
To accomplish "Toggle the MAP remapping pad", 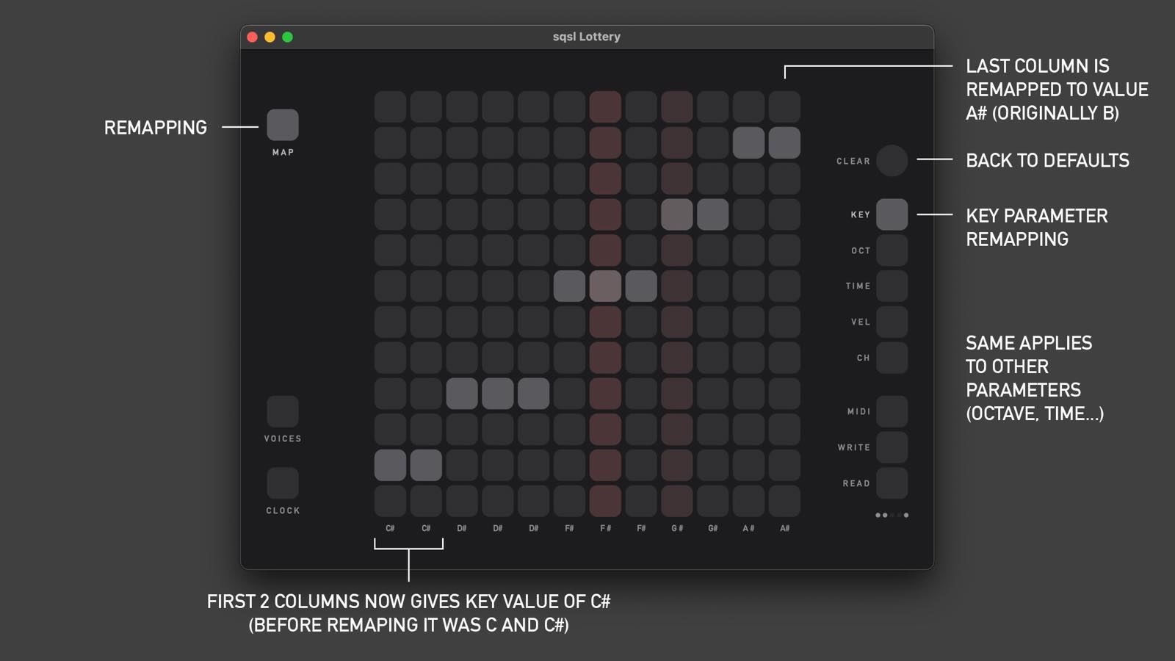I will pyautogui.click(x=283, y=125).
